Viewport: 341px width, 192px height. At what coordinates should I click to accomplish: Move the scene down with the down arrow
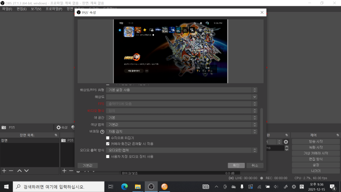tap(26, 171)
